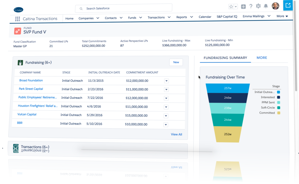Image resolution: width=299 pixels, height=184 pixels.
Task: Open row actions for BBR
Action: [x=166, y=125]
